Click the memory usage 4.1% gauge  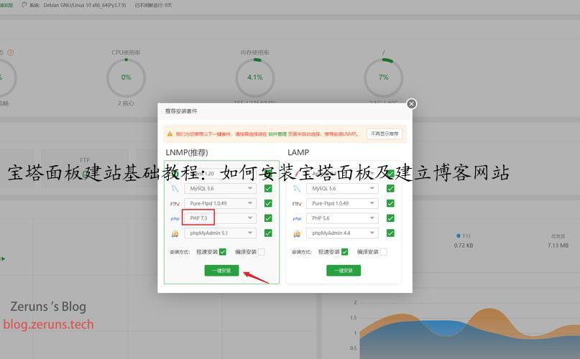click(255, 78)
